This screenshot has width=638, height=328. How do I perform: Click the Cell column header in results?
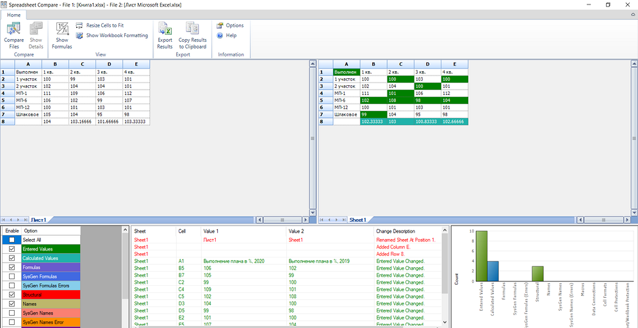183,231
